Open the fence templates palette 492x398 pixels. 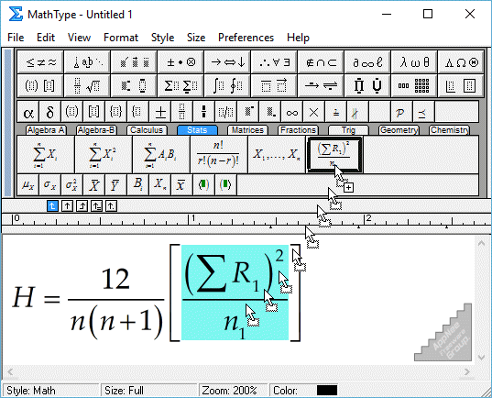[x=40, y=85]
